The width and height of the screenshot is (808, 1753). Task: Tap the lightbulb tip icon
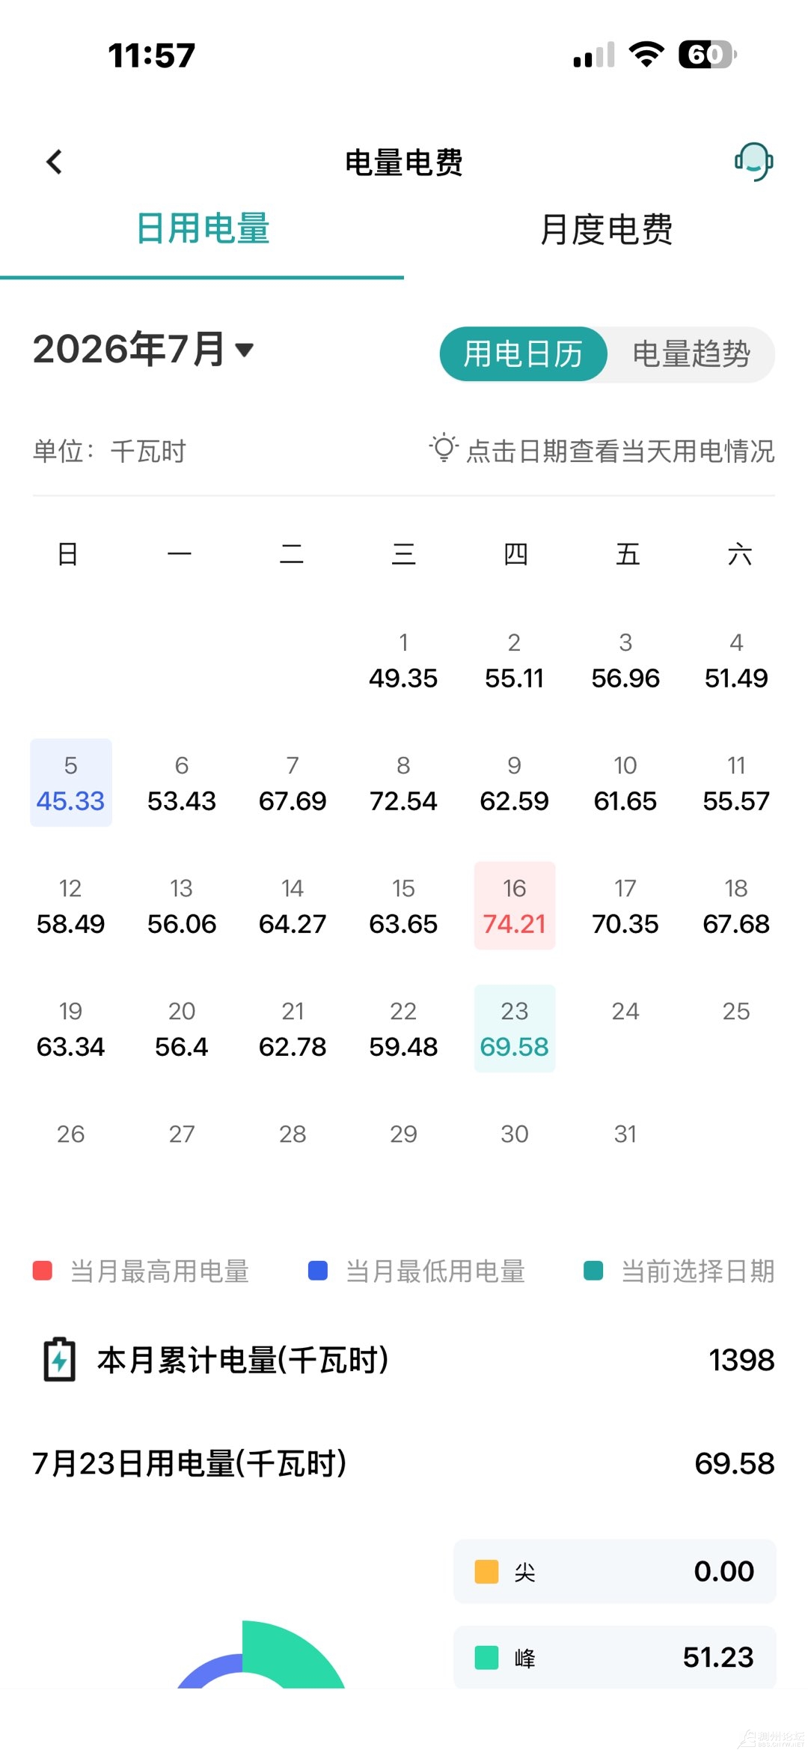coord(443,449)
